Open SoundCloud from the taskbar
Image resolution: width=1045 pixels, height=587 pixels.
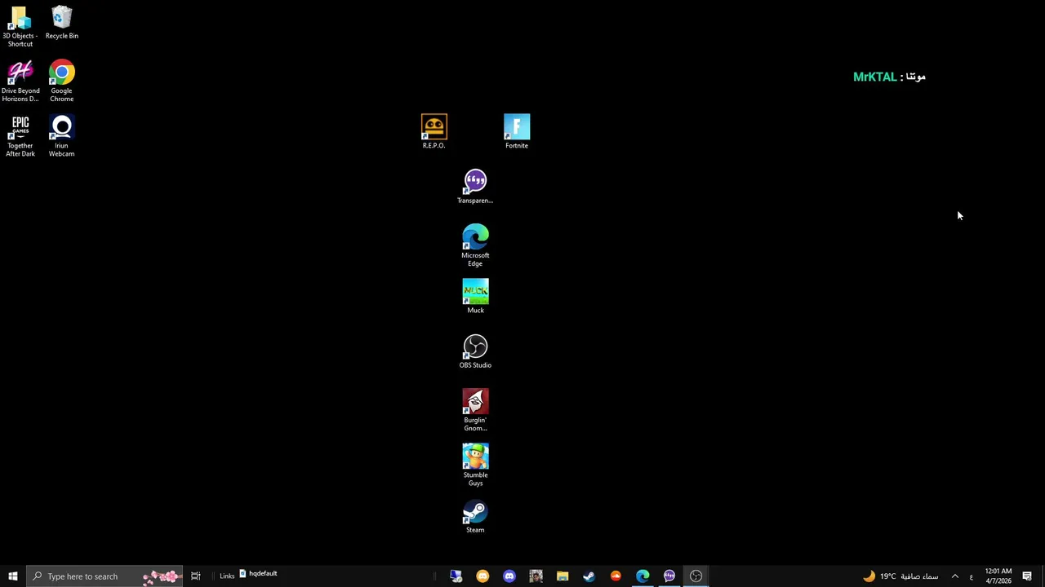(x=616, y=576)
